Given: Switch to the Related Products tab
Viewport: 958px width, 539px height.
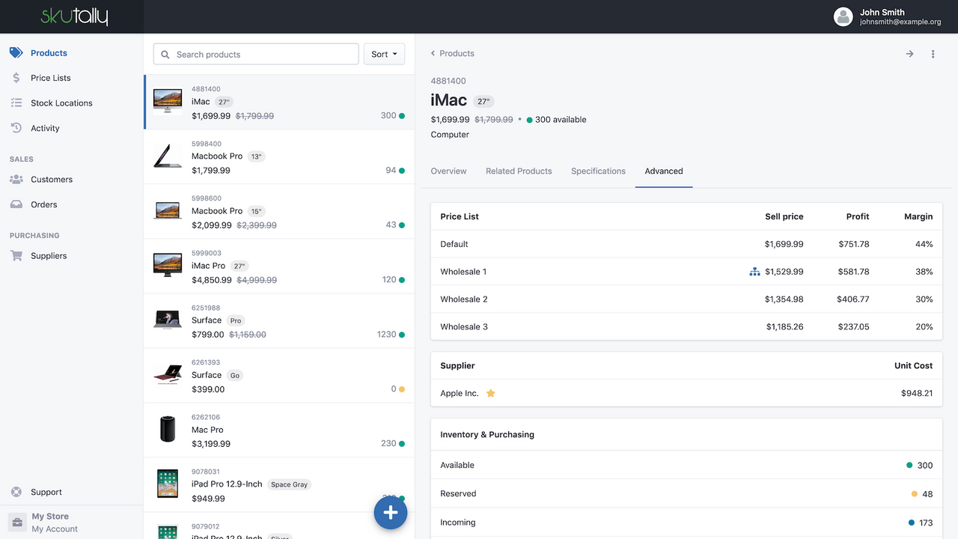Looking at the screenshot, I should coord(519,171).
